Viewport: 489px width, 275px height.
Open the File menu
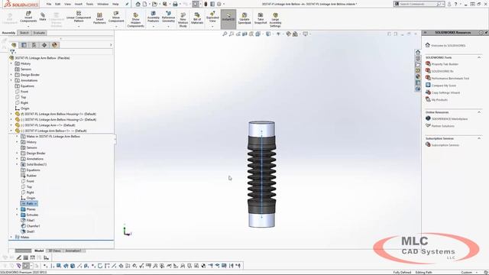click(49, 4)
